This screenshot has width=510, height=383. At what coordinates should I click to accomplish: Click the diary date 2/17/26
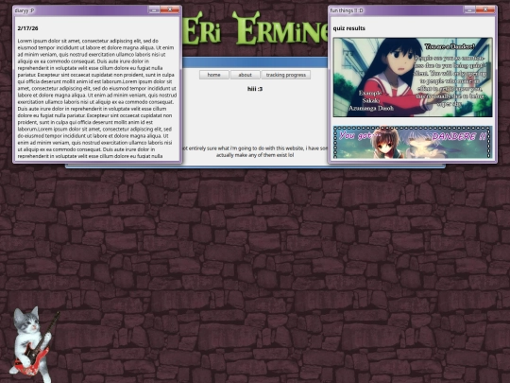27,28
